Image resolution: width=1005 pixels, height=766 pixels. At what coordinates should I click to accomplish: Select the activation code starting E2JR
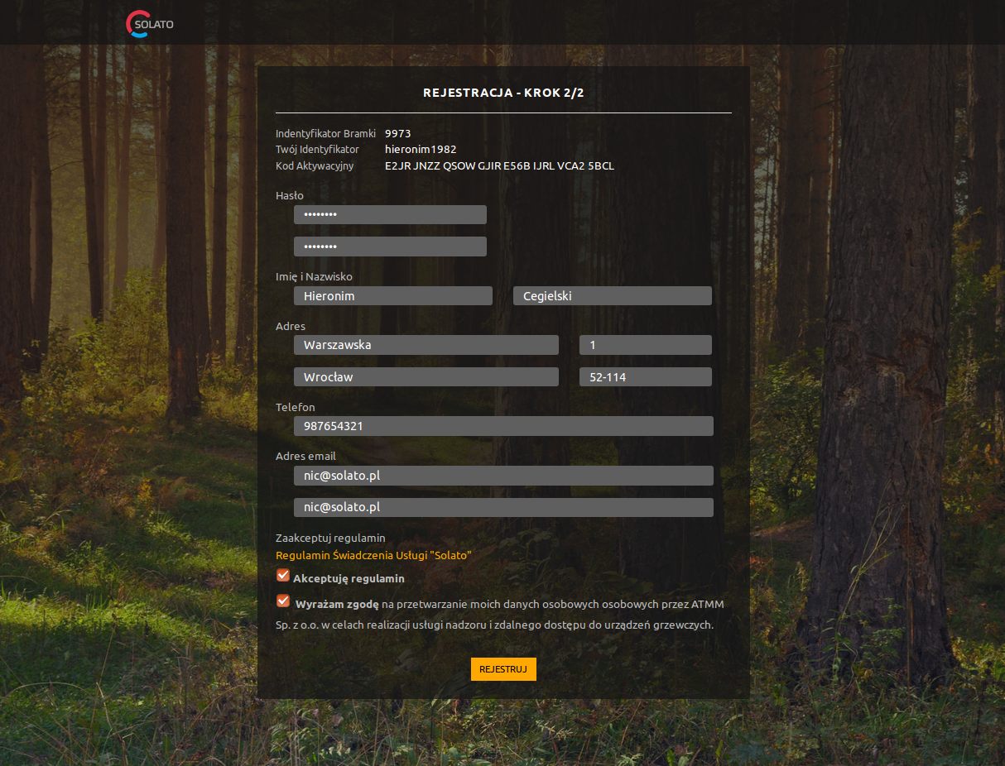point(499,166)
